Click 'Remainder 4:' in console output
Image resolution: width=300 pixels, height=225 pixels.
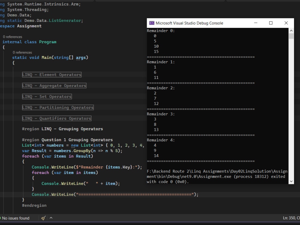point(161,140)
